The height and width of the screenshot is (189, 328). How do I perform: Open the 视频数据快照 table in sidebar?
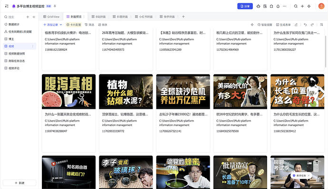coord(20,54)
